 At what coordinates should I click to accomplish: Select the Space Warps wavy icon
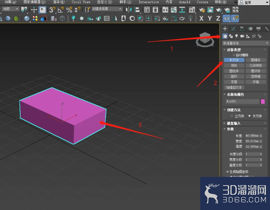[254, 36]
